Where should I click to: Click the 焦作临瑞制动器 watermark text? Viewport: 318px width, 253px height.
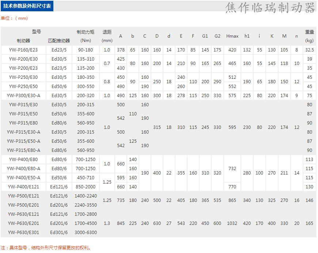coord(270,8)
